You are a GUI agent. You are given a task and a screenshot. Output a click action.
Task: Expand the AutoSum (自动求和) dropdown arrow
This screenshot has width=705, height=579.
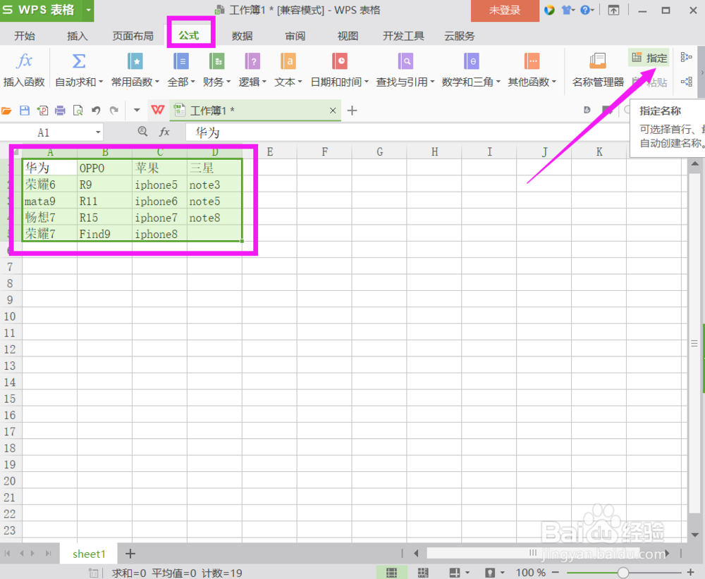[x=101, y=82]
